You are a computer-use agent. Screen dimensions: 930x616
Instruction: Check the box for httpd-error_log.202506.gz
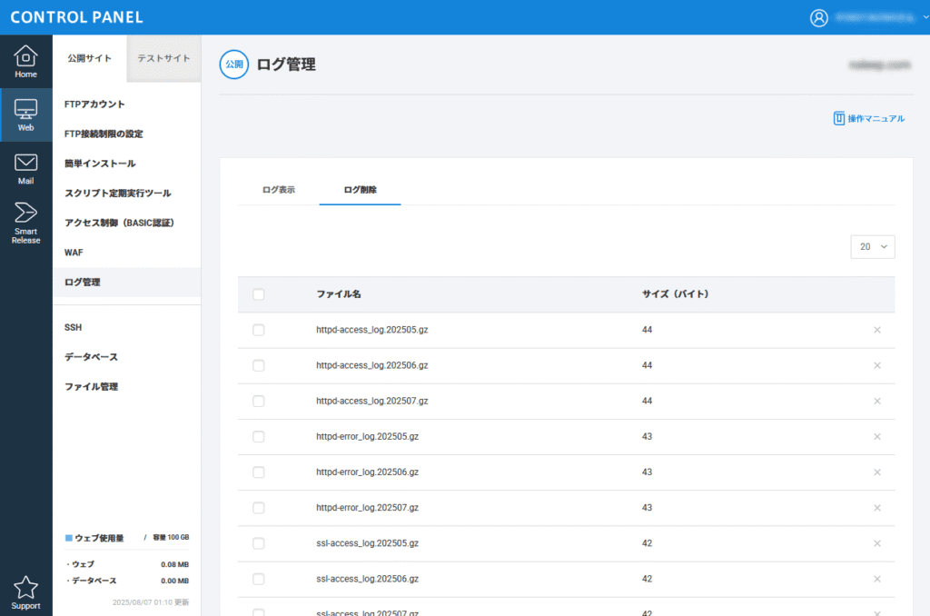(259, 472)
